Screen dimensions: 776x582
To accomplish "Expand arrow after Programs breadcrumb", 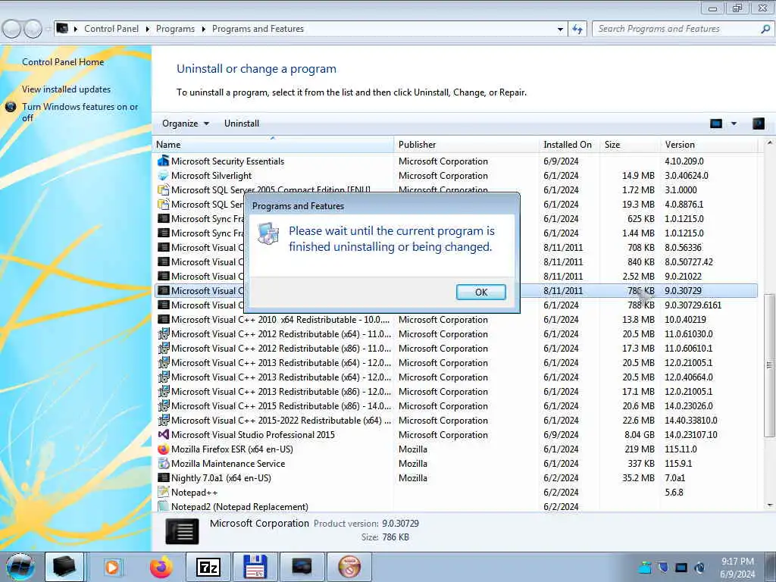I will pyautogui.click(x=203, y=29).
